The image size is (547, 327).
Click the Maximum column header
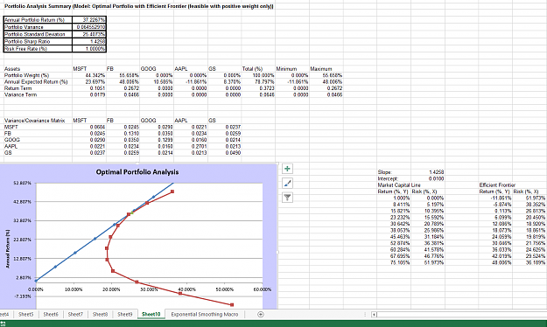(x=326, y=69)
